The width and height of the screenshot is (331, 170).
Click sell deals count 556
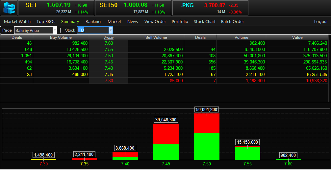pos(212,62)
